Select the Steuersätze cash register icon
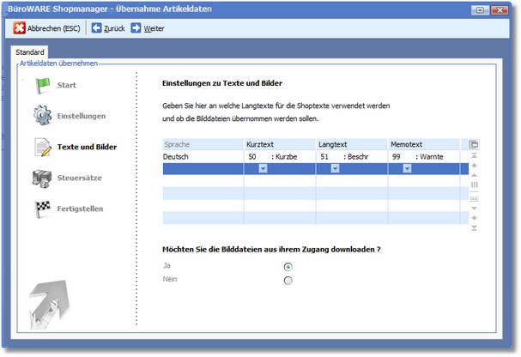 (x=43, y=178)
